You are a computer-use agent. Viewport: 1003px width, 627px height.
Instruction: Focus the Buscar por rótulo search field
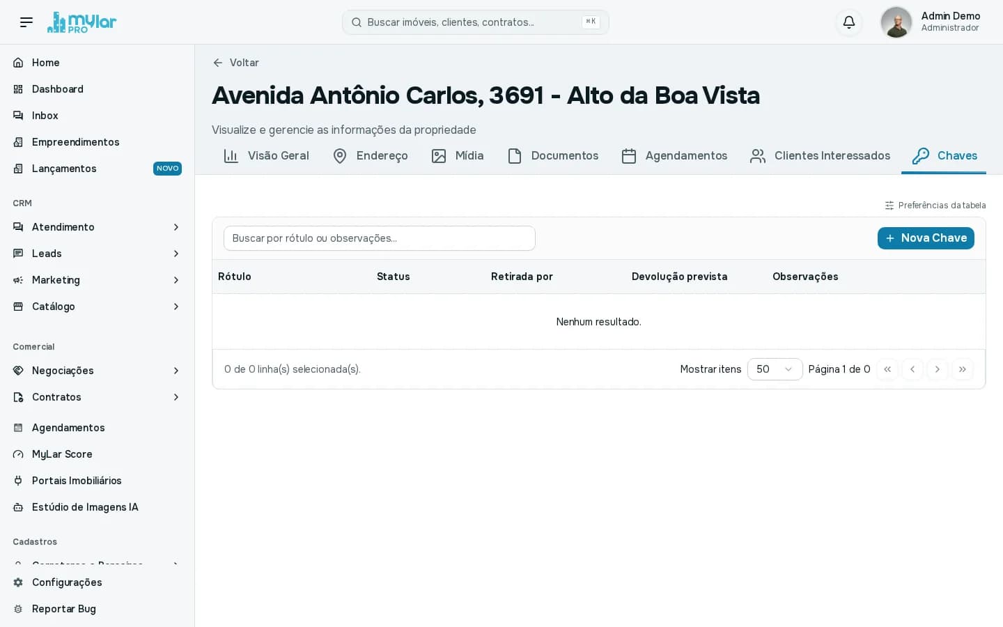[x=380, y=238]
